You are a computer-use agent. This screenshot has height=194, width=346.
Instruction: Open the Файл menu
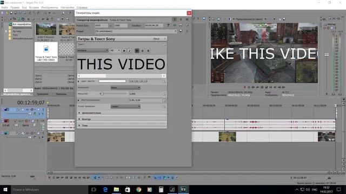[4, 8]
